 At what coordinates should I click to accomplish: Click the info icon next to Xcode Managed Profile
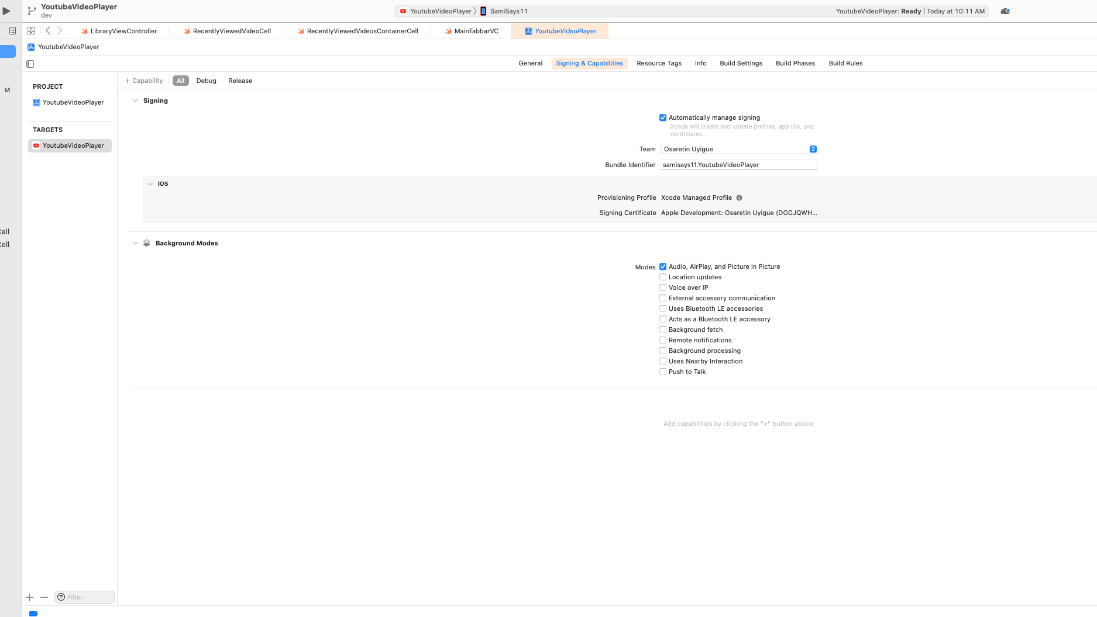[739, 197]
